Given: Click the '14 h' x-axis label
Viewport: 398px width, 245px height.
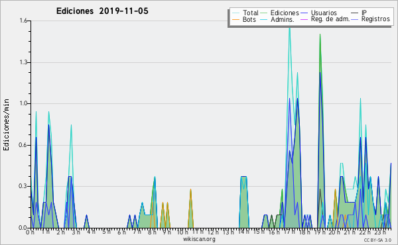Looking at the screenshot, I should (243, 232).
